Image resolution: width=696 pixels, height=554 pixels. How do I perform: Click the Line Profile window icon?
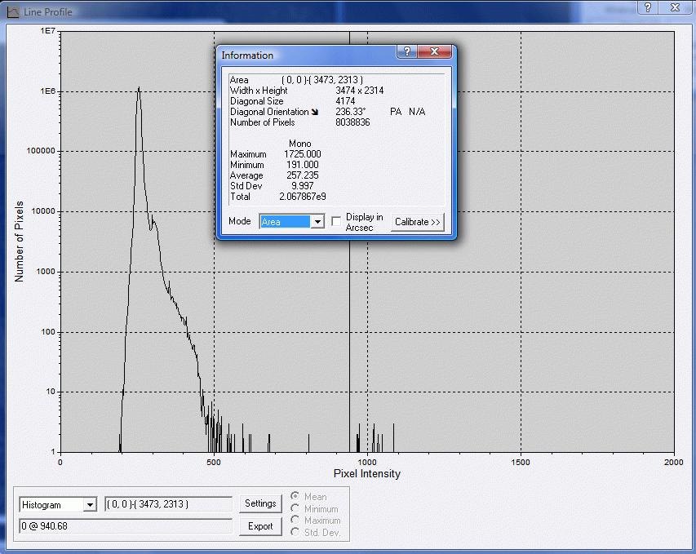12,11
